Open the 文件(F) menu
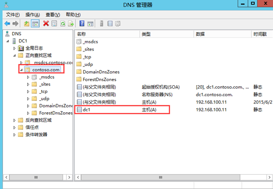Screen dimensions: 273x189 [13, 15]
